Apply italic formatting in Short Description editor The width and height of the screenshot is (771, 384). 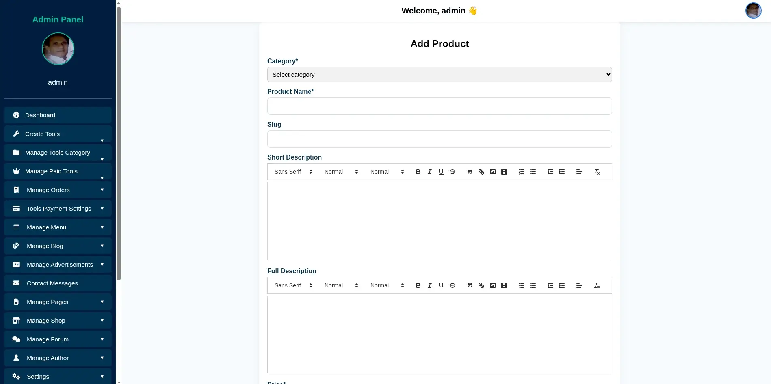point(429,172)
